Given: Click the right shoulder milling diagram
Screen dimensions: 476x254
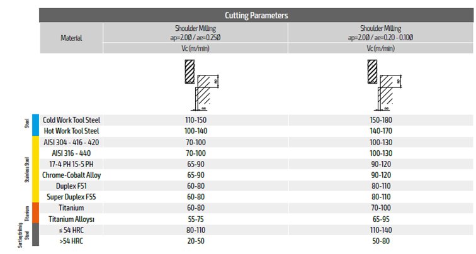Looking at the screenshot, I should [x=384, y=85].
